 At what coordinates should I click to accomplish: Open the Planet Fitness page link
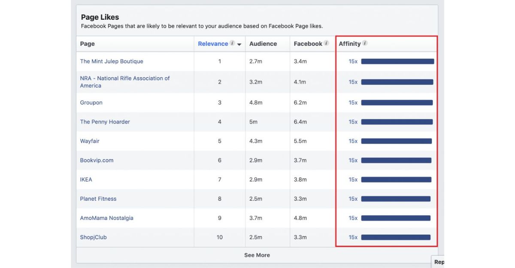tap(98, 199)
